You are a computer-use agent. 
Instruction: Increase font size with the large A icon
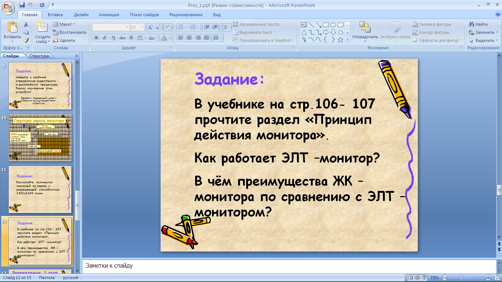pos(150,27)
